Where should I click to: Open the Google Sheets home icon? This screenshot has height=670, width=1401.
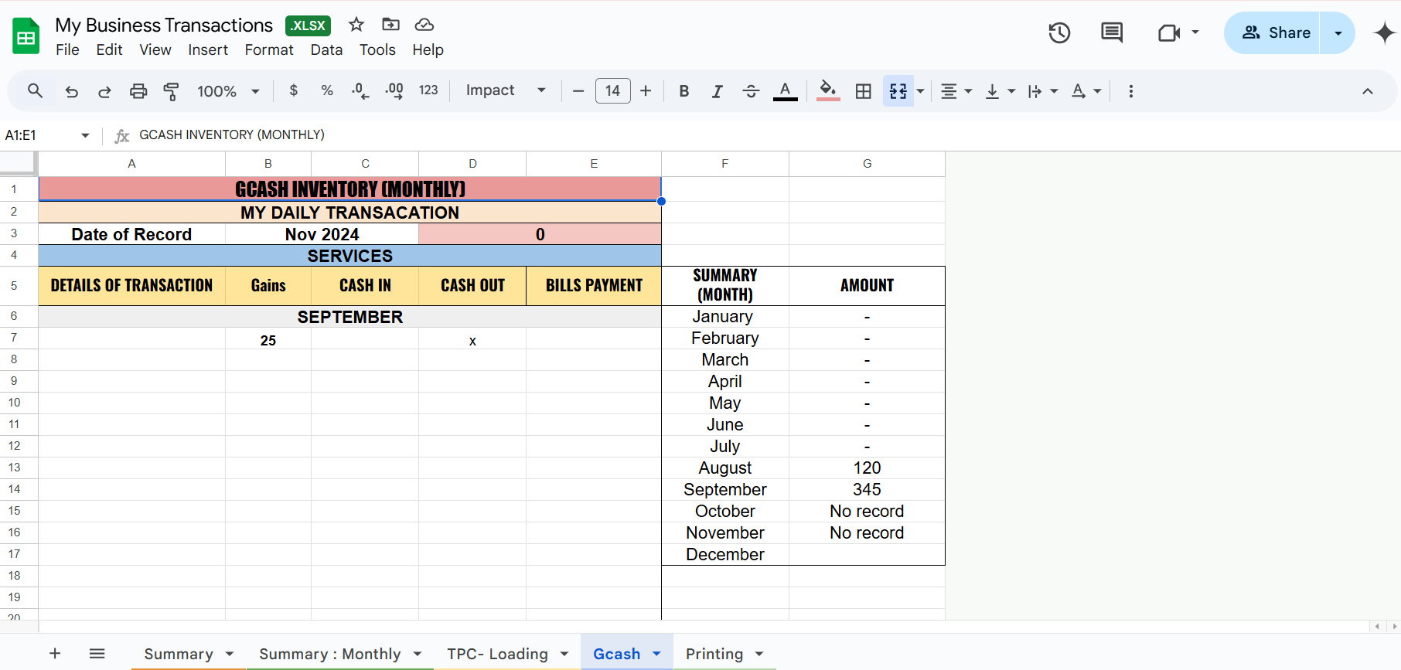26,36
